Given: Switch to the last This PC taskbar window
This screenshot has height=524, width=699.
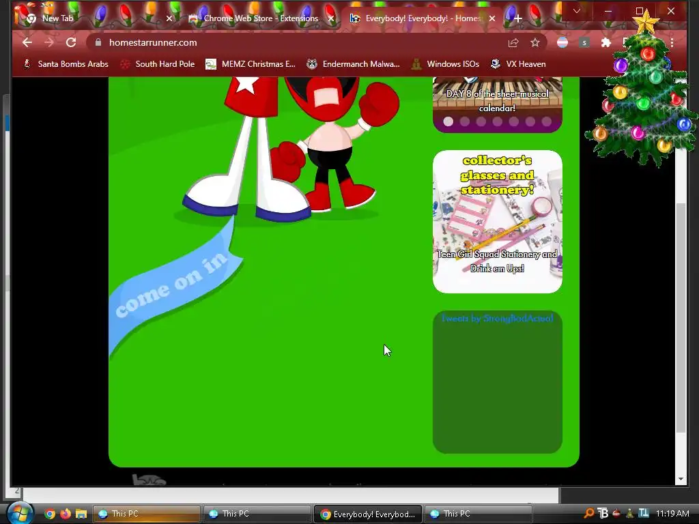Looking at the screenshot, I should coord(478,514).
